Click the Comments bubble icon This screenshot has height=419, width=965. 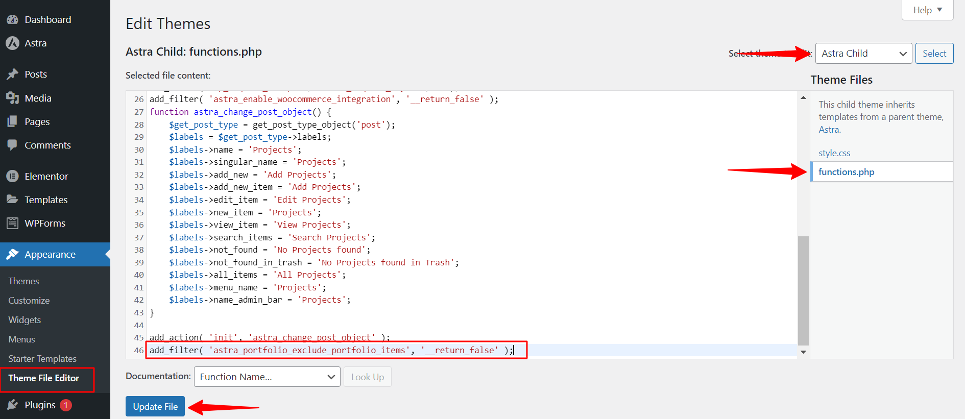[12, 145]
